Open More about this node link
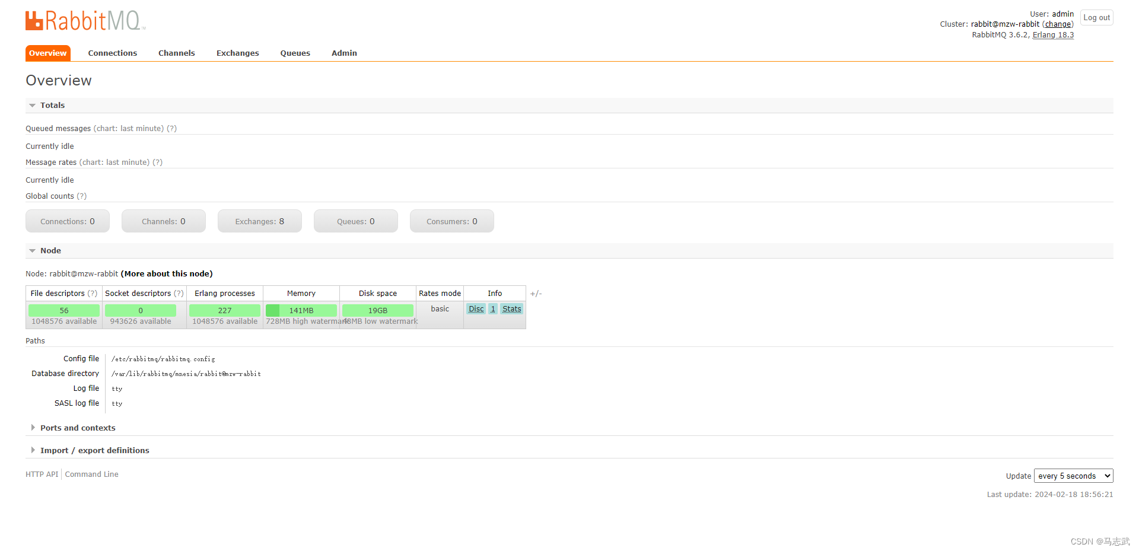Screen dimensions: 1139x551 [167, 274]
